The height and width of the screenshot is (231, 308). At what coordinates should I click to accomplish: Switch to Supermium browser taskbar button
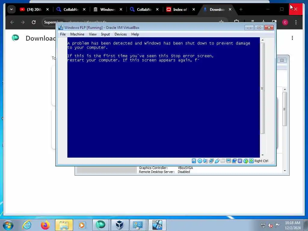coord(100,225)
